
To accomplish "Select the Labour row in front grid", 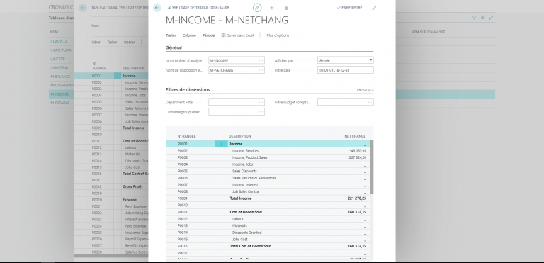I will pos(268,219).
